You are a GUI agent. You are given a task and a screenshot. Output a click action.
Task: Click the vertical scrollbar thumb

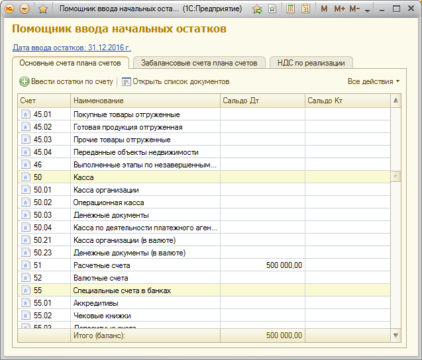(x=396, y=177)
